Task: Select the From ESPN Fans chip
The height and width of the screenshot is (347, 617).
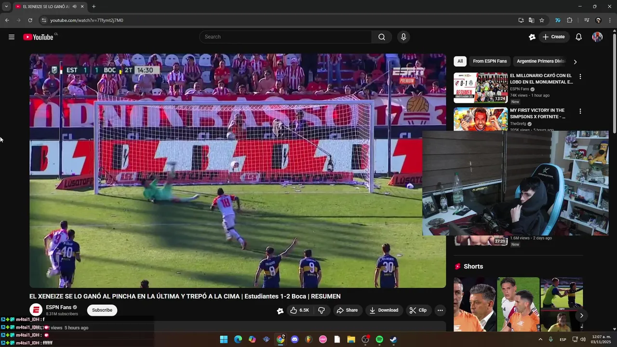Action: pyautogui.click(x=490, y=61)
